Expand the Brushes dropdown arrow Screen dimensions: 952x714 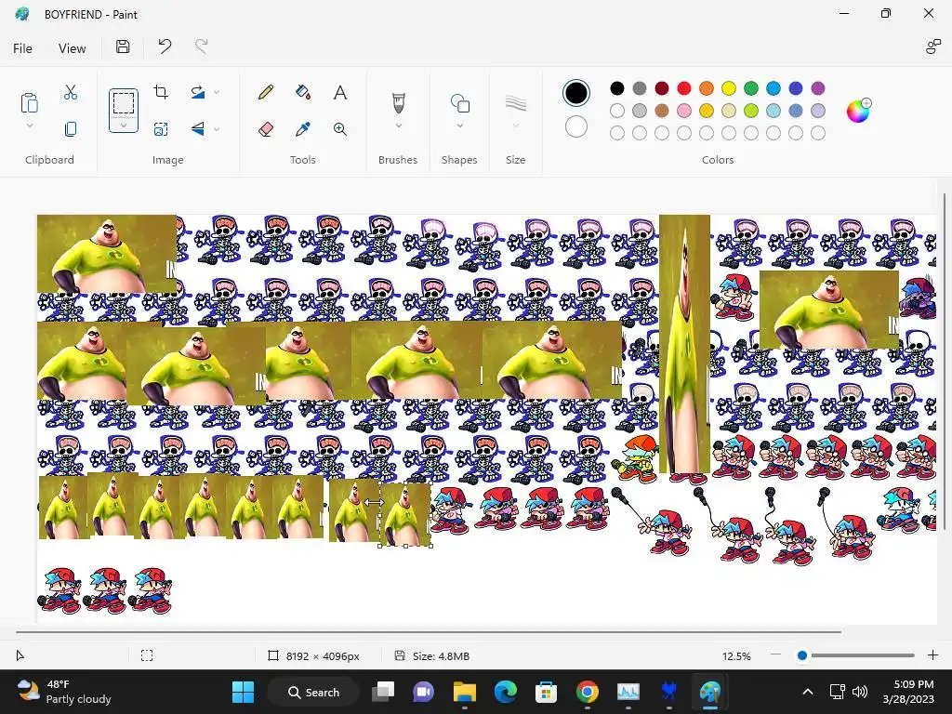point(398,126)
